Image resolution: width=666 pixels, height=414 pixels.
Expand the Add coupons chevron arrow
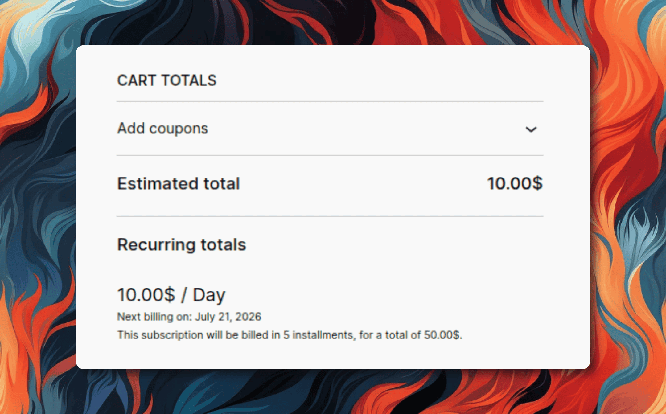click(531, 129)
